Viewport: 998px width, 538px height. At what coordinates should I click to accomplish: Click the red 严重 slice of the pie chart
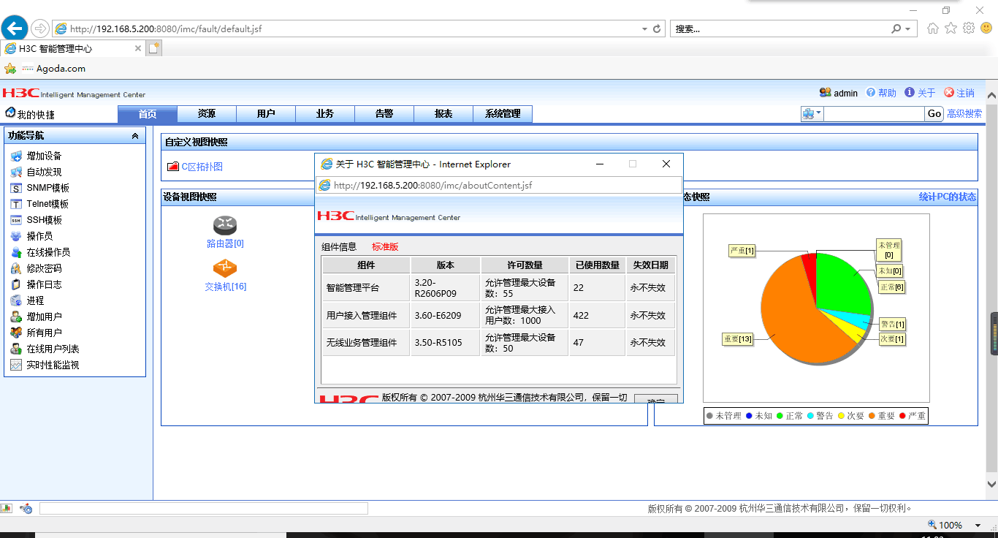(810, 269)
